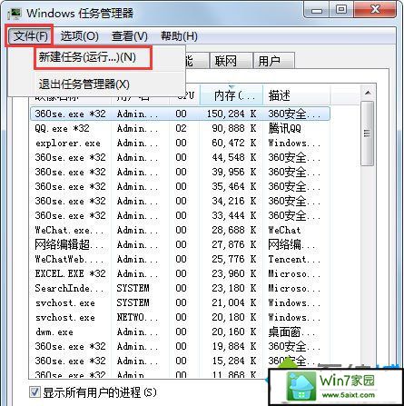Maximize the Task Manager window

[341, 10]
